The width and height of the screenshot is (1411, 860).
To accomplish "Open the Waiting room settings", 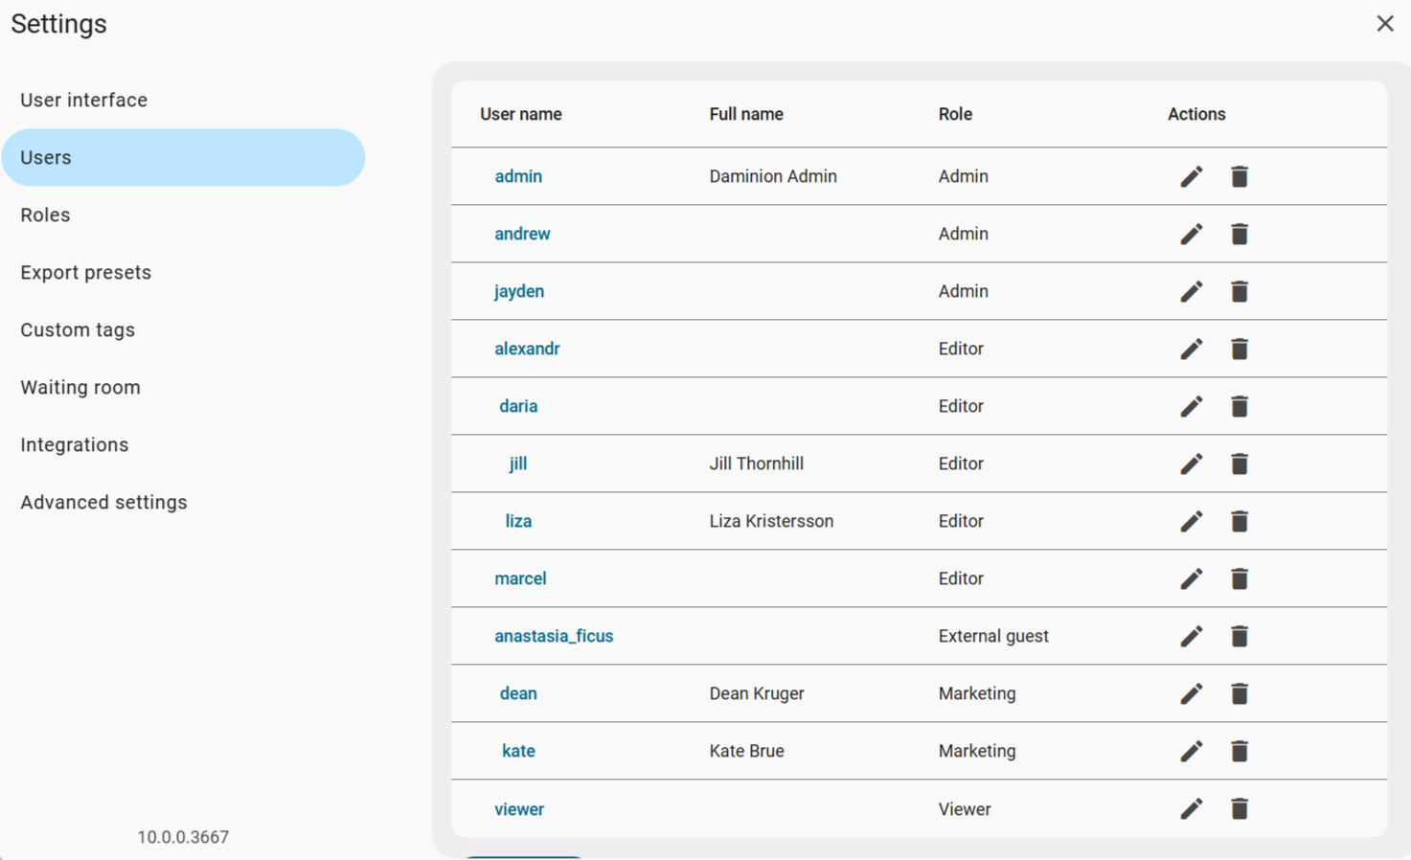I will pyautogui.click(x=80, y=387).
